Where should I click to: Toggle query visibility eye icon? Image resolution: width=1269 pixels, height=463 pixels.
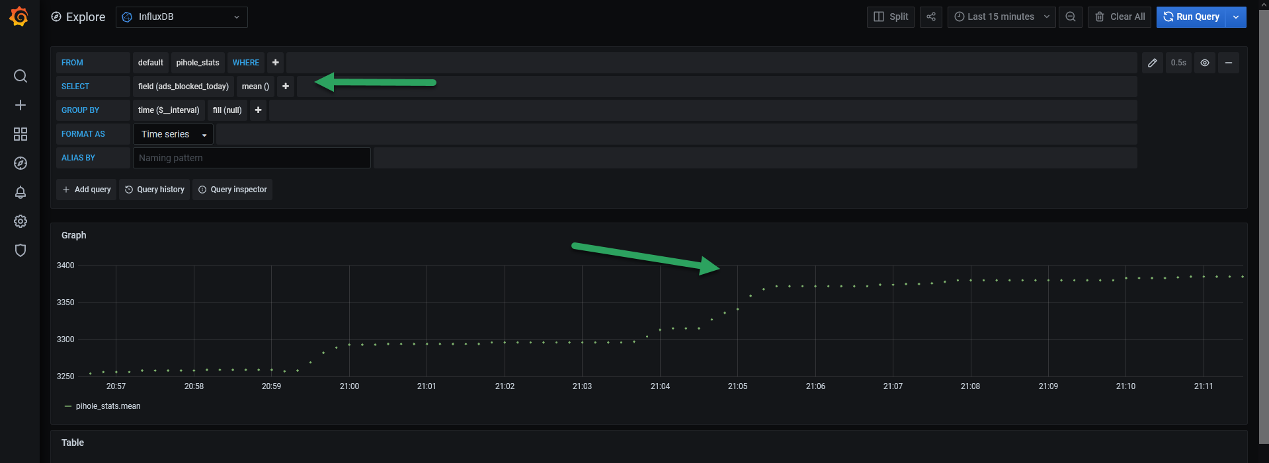pyautogui.click(x=1205, y=63)
